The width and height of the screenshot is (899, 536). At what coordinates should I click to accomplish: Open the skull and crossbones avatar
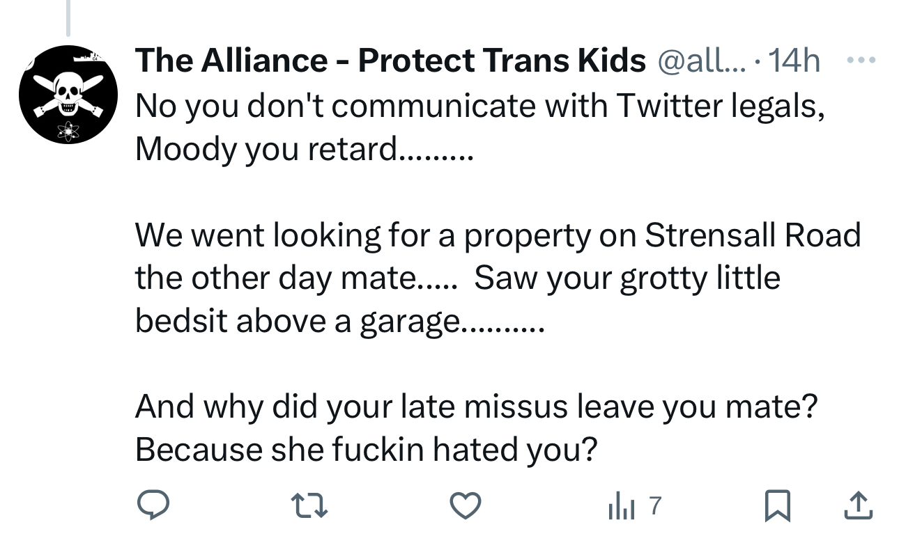[x=68, y=95]
